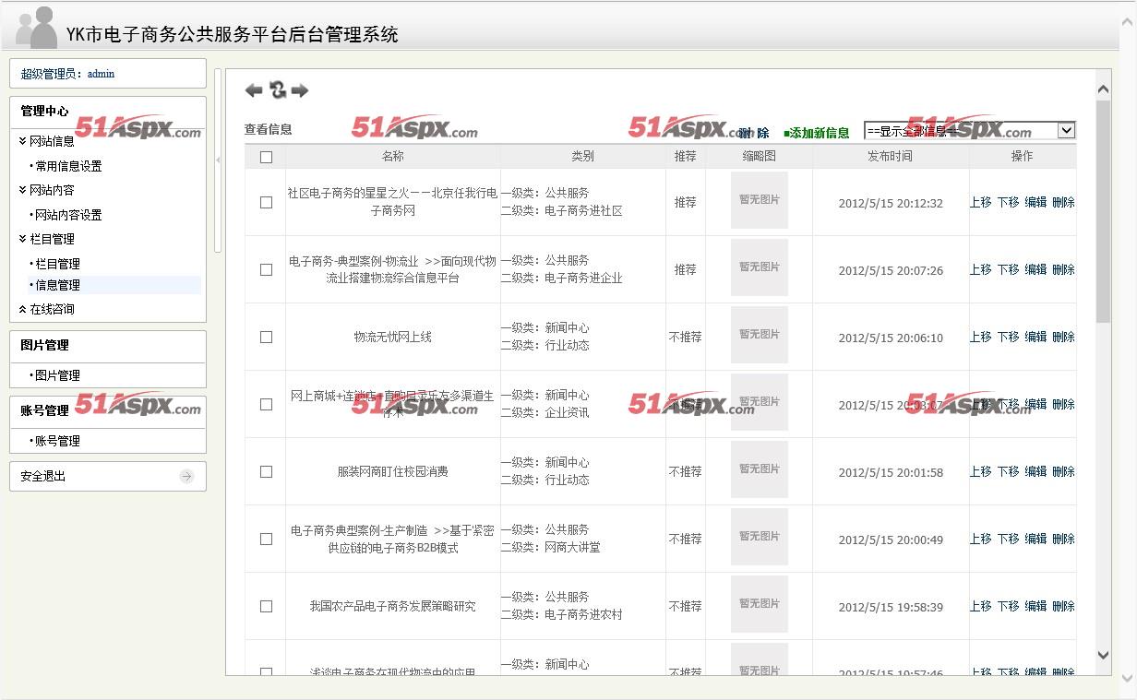
Task: Click the date 2012/5/15 19:58:39
Action: [891, 607]
